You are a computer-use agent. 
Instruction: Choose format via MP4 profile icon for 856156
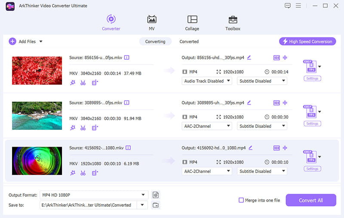tap(310, 67)
